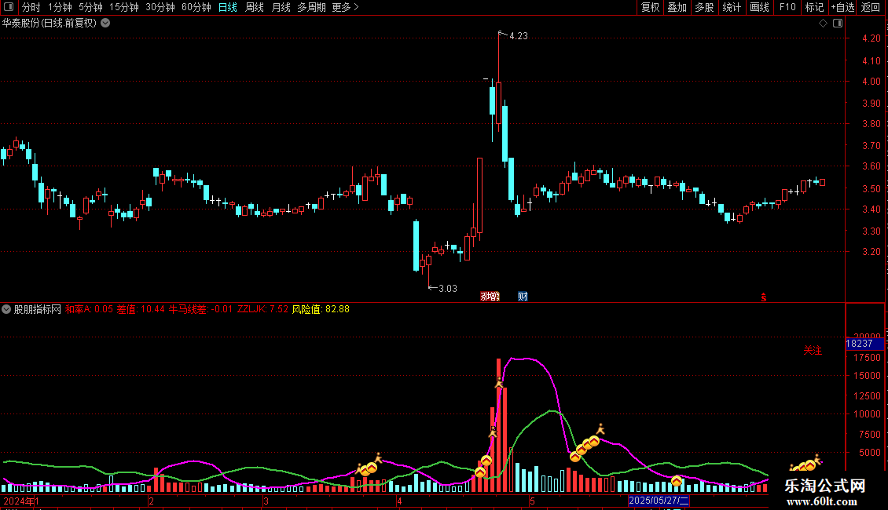Switch to 月线 monthly chart
Viewport: 888px width, 510px height.
(281, 7)
